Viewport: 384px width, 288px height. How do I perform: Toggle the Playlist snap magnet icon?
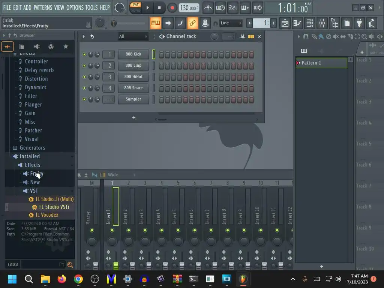tap(306, 37)
